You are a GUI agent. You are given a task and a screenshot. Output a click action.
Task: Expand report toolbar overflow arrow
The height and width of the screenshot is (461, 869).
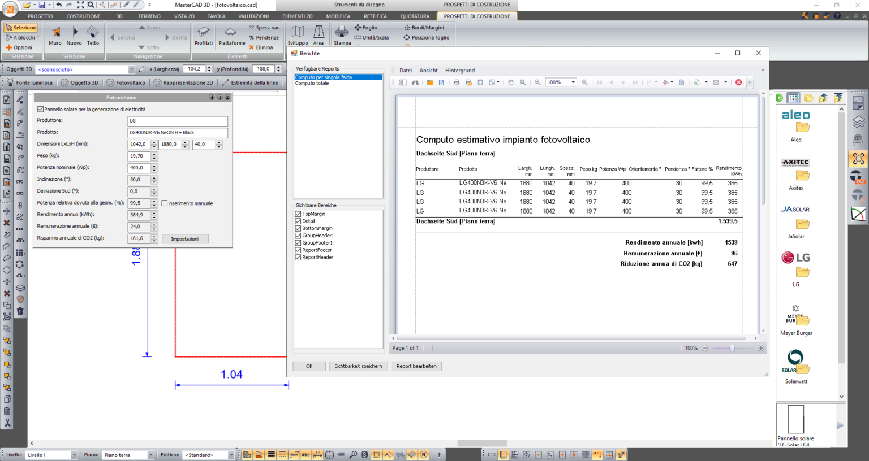pyautogui.click(x=750, y=82)
